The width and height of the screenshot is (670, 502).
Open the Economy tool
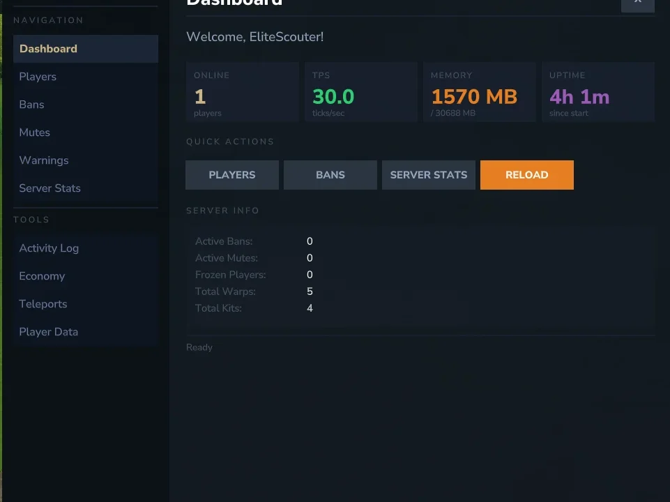pos(86,276)
